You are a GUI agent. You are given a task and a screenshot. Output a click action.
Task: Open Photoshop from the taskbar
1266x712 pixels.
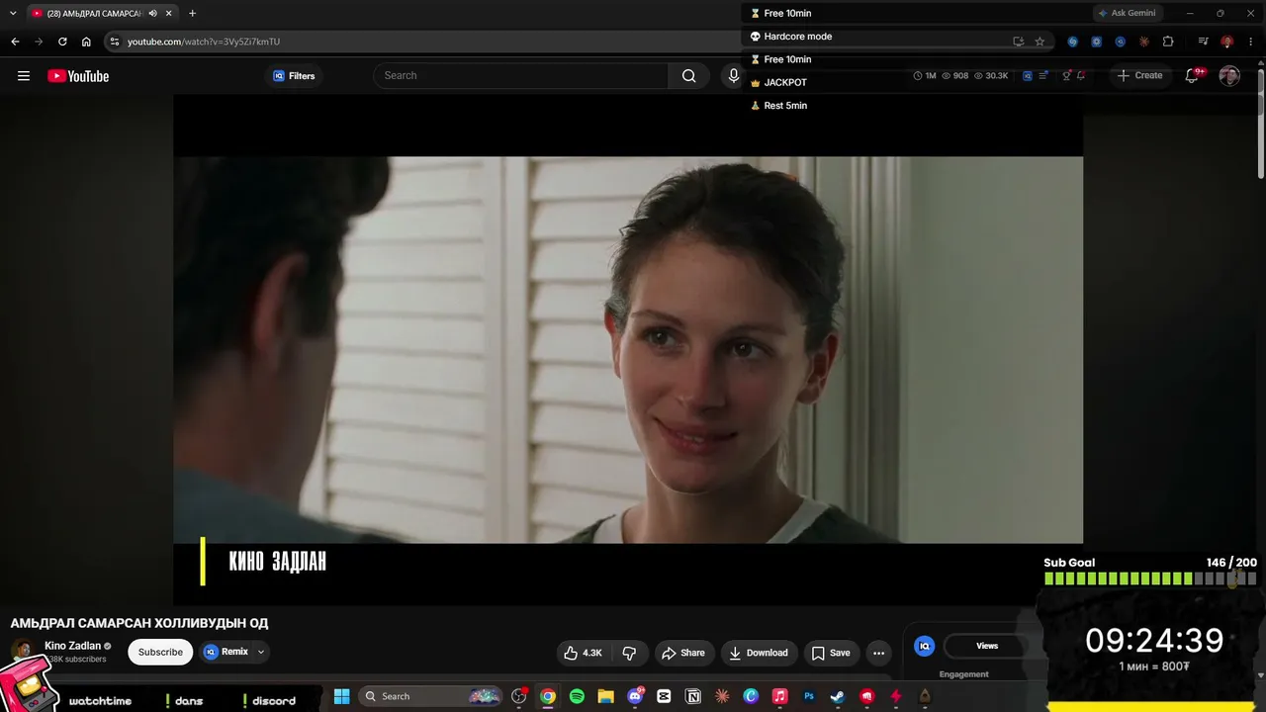(x=809, y=696)
